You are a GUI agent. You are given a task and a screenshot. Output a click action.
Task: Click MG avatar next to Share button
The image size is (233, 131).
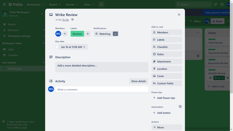pyautogui.click(x=207, y=21)
